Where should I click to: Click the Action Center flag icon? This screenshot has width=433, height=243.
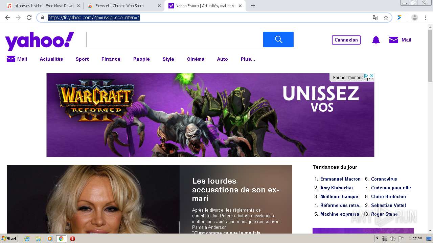(401, 239)
